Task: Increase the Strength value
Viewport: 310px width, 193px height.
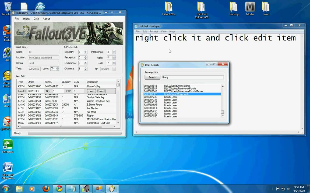Action: click(x=85, y=51)
